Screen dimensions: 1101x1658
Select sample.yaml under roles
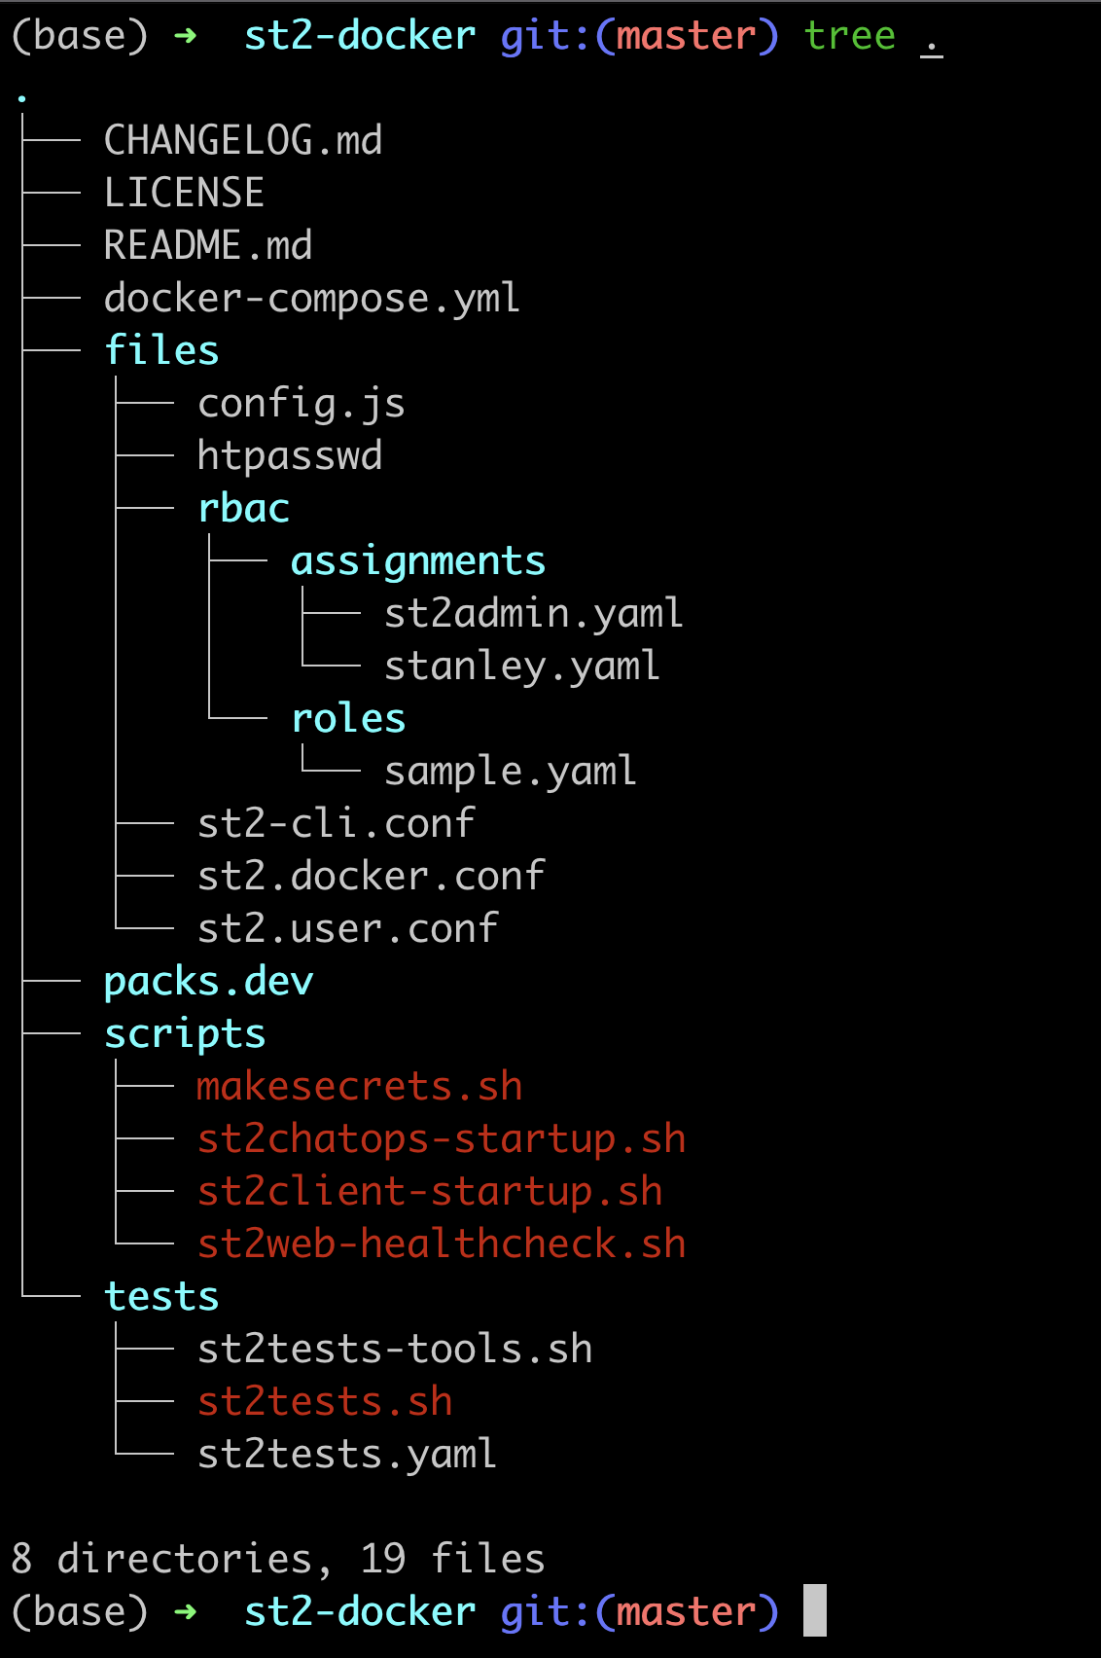point(511,772)
